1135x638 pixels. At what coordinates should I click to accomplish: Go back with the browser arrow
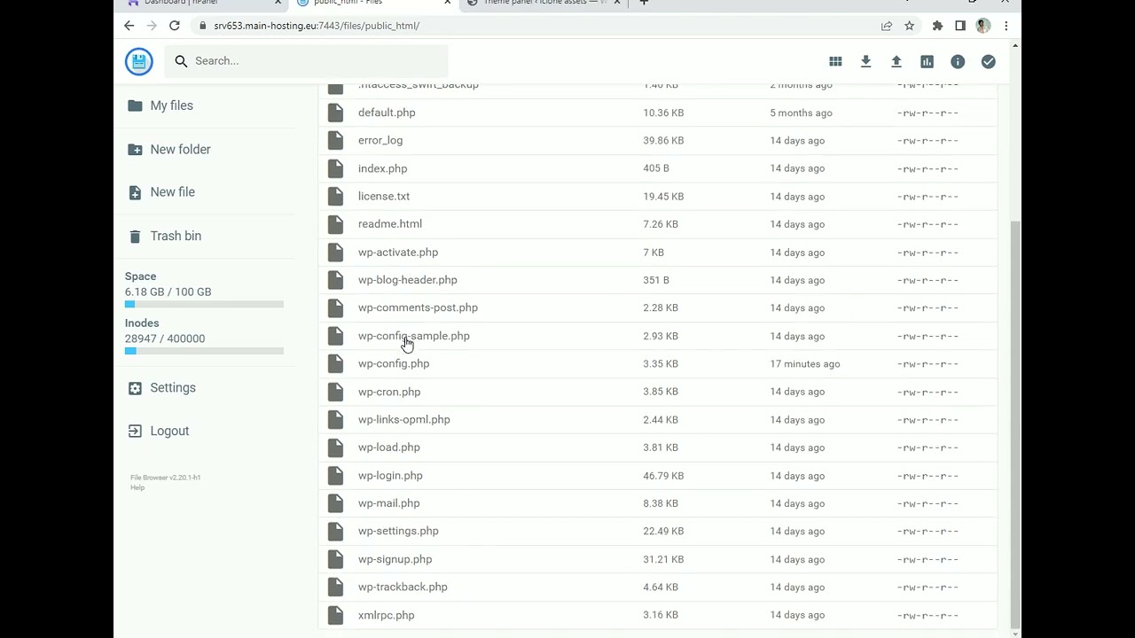tap(129, 26)
